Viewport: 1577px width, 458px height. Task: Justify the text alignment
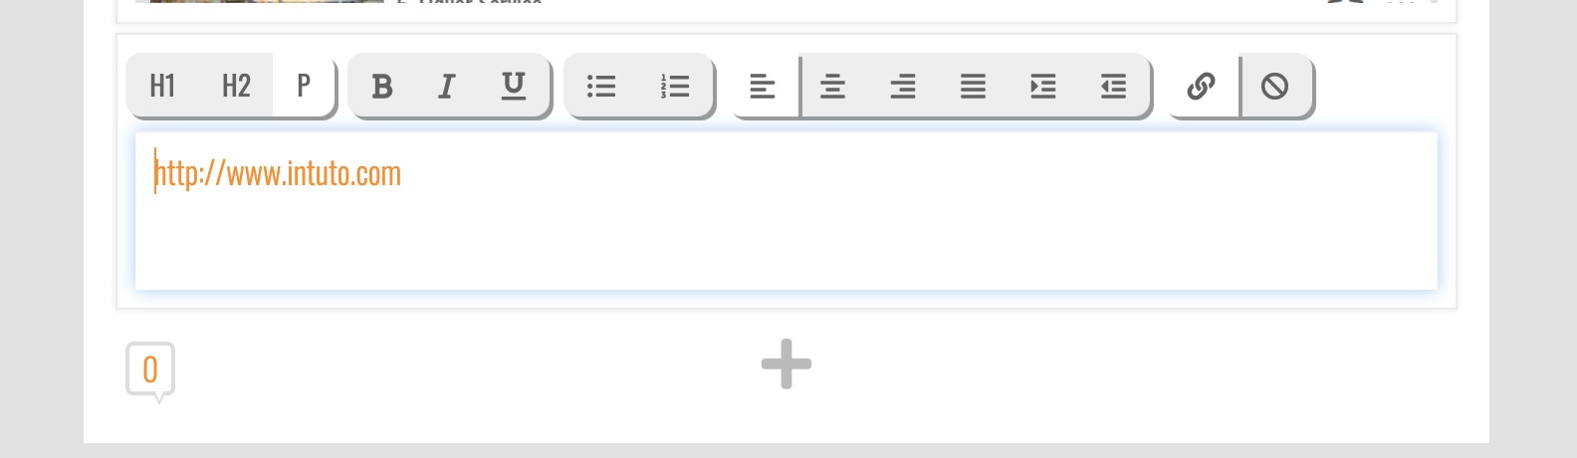point(973,87)
